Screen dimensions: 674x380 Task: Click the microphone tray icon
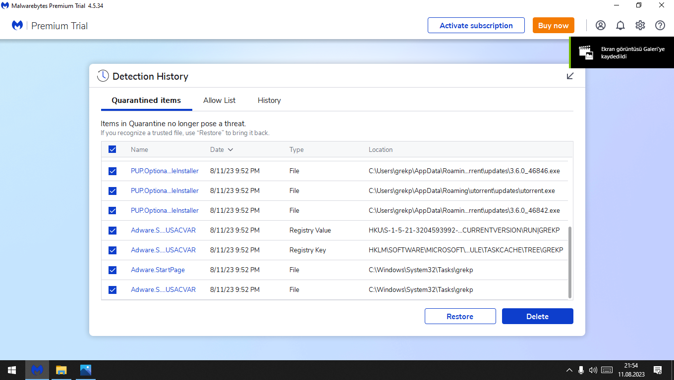(x=581, y=370)
